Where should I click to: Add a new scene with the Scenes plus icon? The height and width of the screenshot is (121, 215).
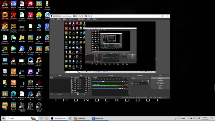pos(51,94)
